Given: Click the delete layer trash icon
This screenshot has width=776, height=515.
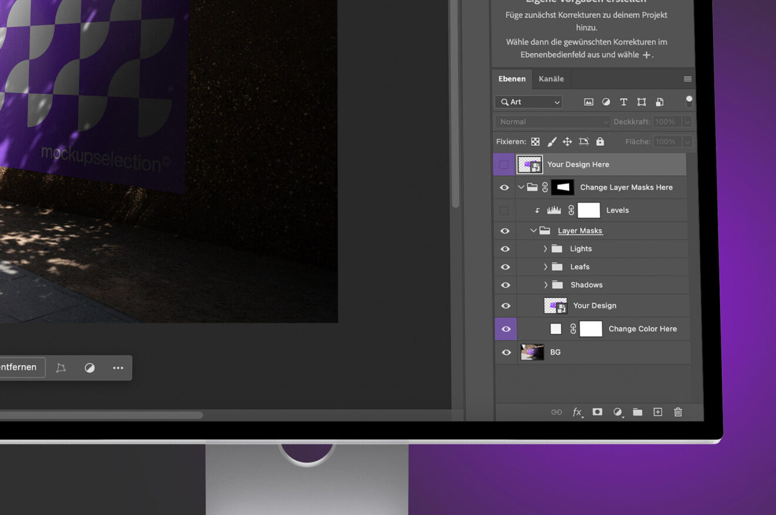Looking at the screenshot, I should pyautogui.click(x=678, y=412).
